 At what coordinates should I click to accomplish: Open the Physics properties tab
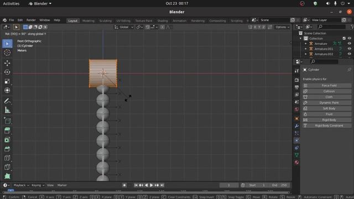pos(296,140)
